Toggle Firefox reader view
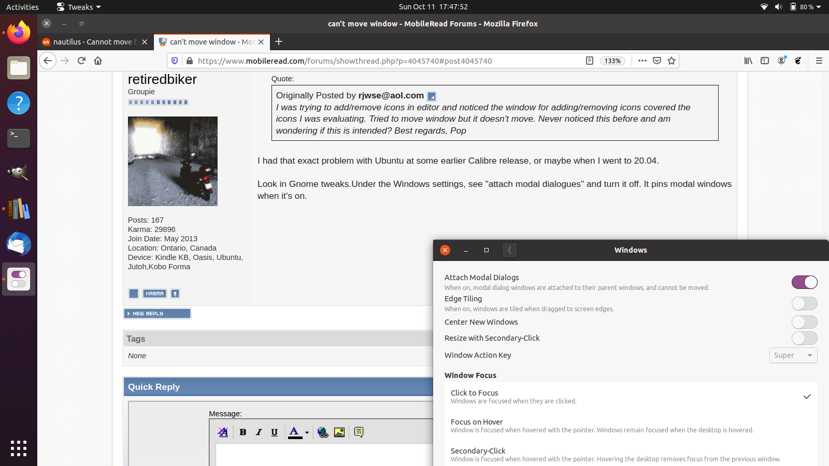Image resolution: width=829 pixels, height=466 pixels. 590,61
